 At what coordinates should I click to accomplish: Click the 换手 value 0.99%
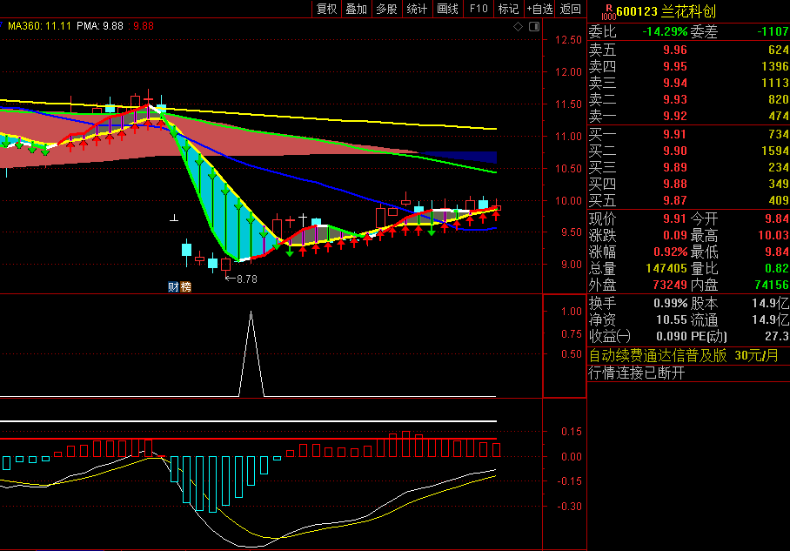coord(671,304)
